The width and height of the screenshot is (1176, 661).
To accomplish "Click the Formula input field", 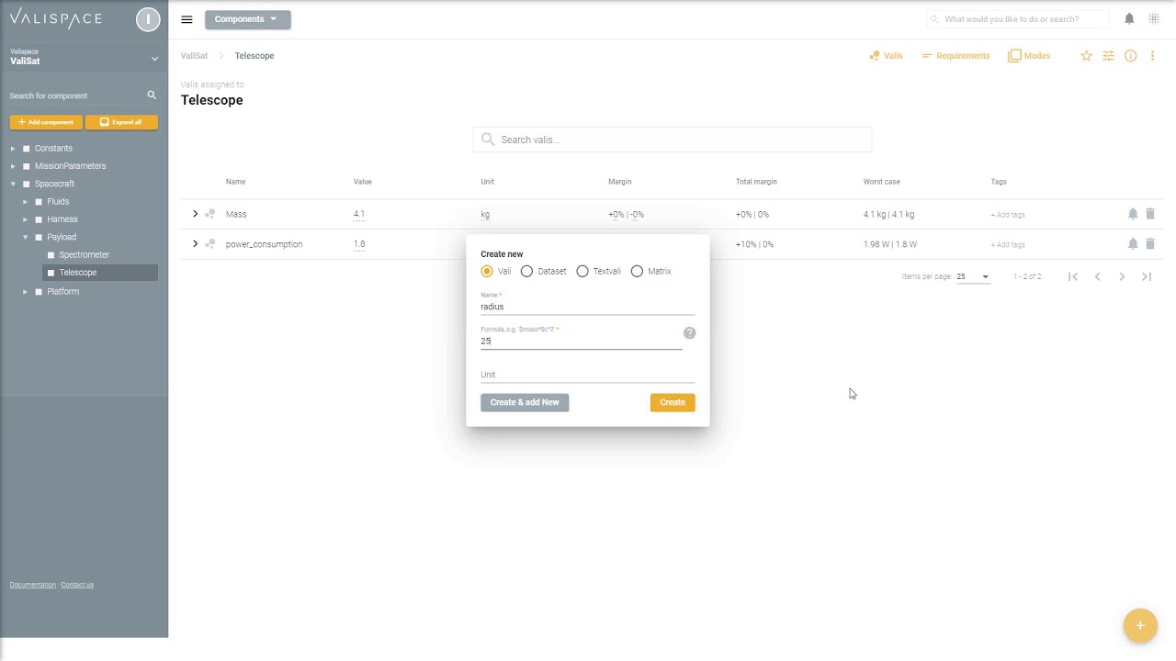I will (581, 341).
